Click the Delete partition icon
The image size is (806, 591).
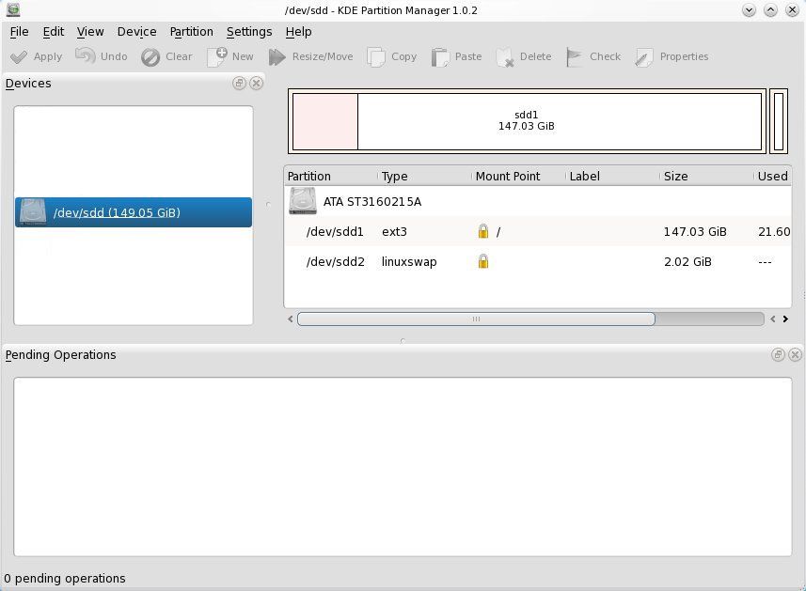click(505, 57)
